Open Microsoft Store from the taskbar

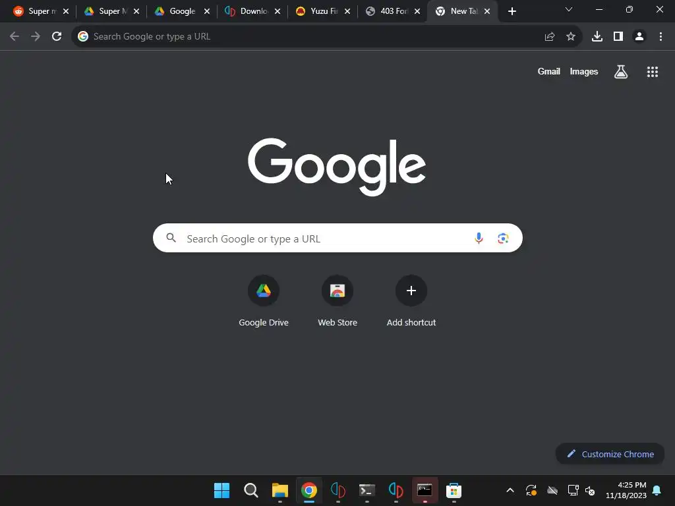tap(454, 490)
